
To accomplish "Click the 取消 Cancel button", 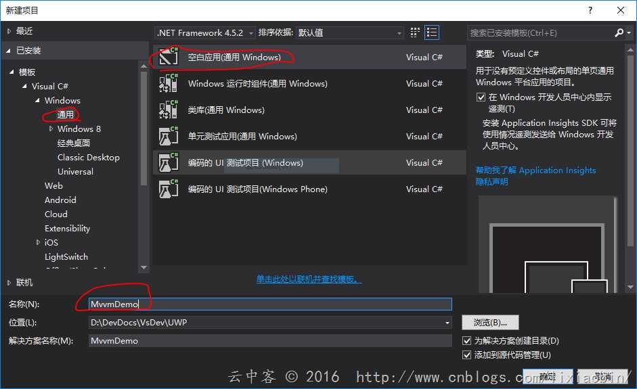I will (x=603, y=376).
